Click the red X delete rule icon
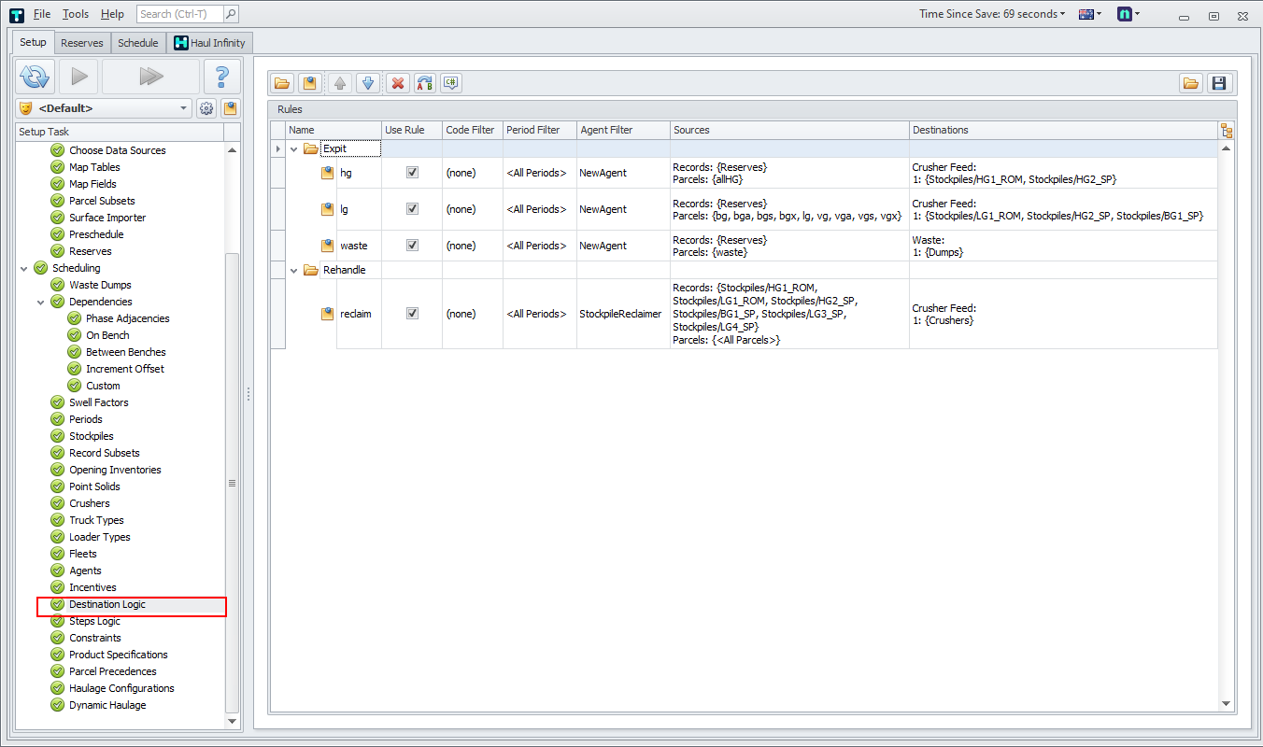This screenshot has width=1263, height=747. tap(398, 83)
